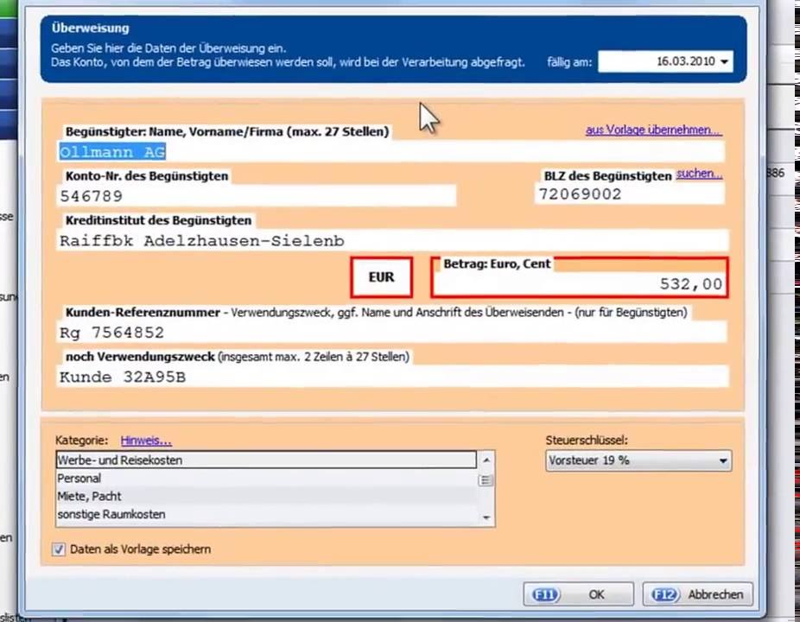800x622 pixels.
Task: Click the category list scroll-down arrow
Action: 486,517
